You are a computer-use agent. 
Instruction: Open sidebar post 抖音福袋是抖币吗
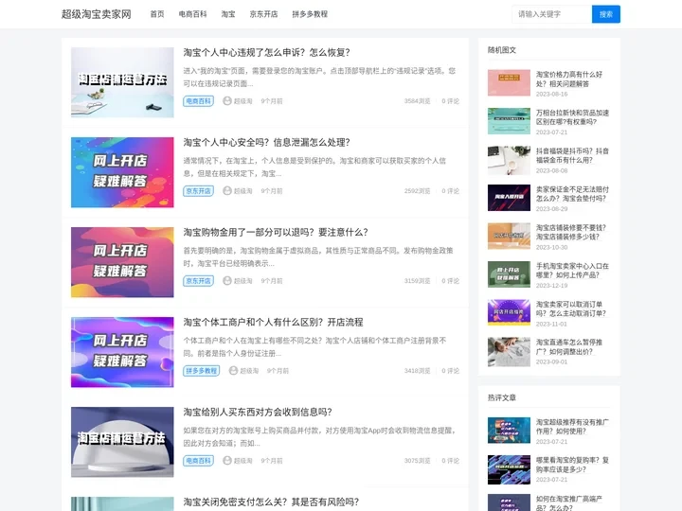(572, 155)
